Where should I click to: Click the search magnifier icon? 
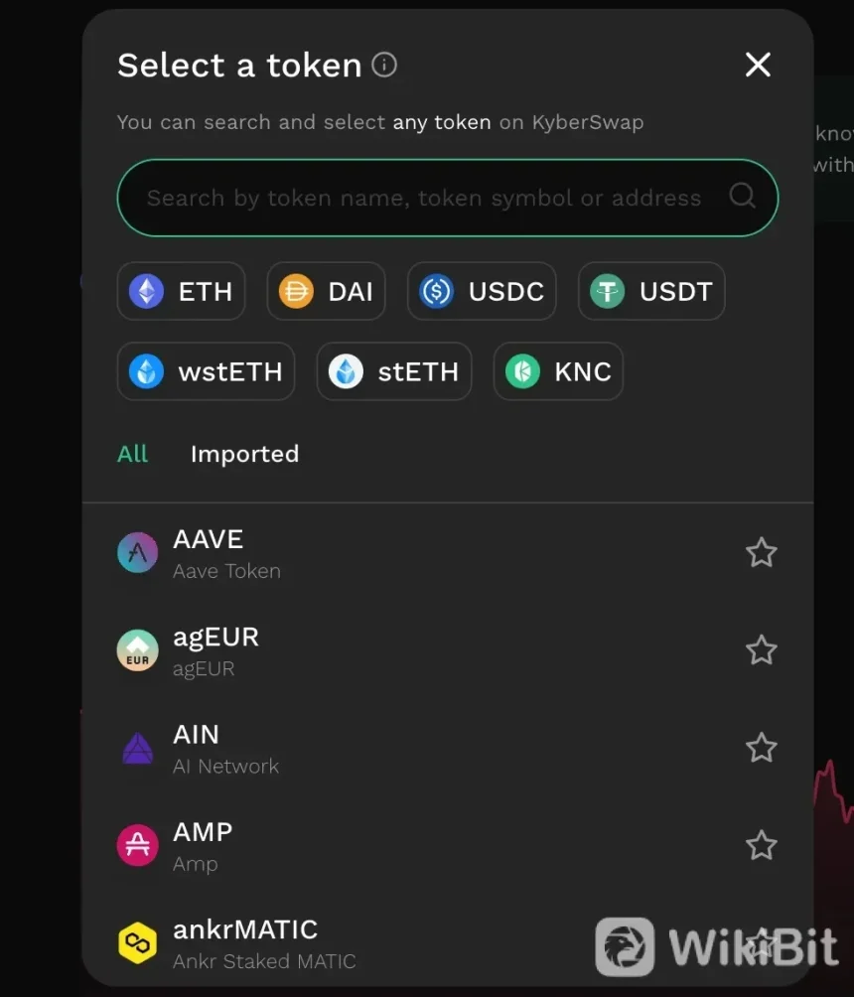[742, 196]
